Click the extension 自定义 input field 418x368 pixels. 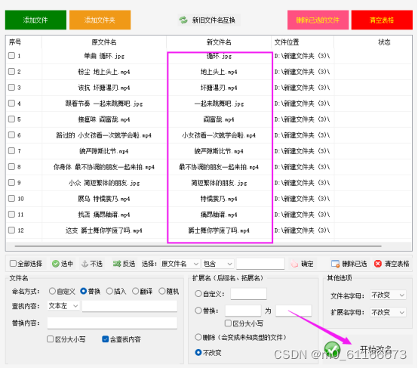[x=248, y=294]
